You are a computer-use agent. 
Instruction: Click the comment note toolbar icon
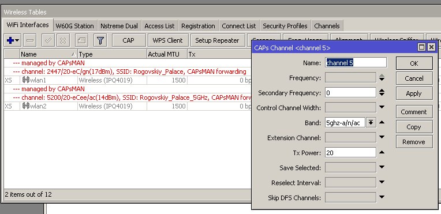tap(81, 40)
